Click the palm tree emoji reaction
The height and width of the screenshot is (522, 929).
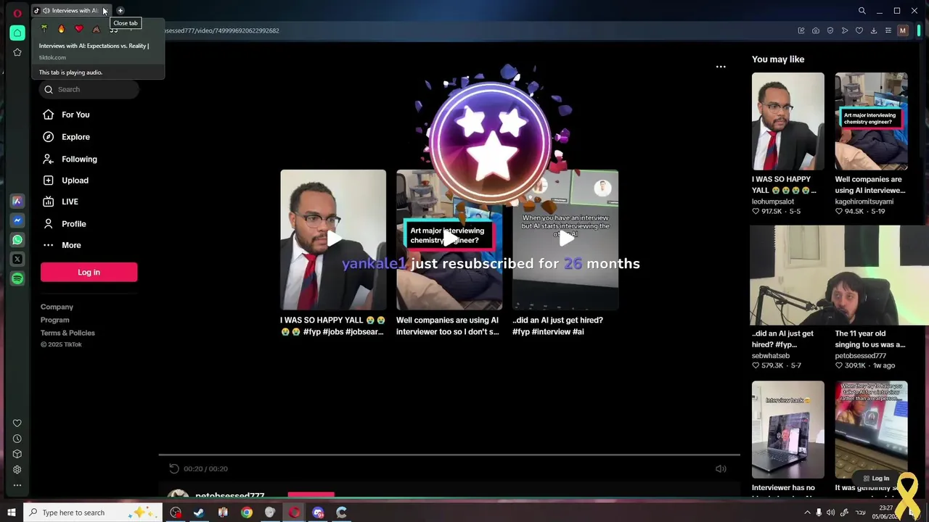44,29
